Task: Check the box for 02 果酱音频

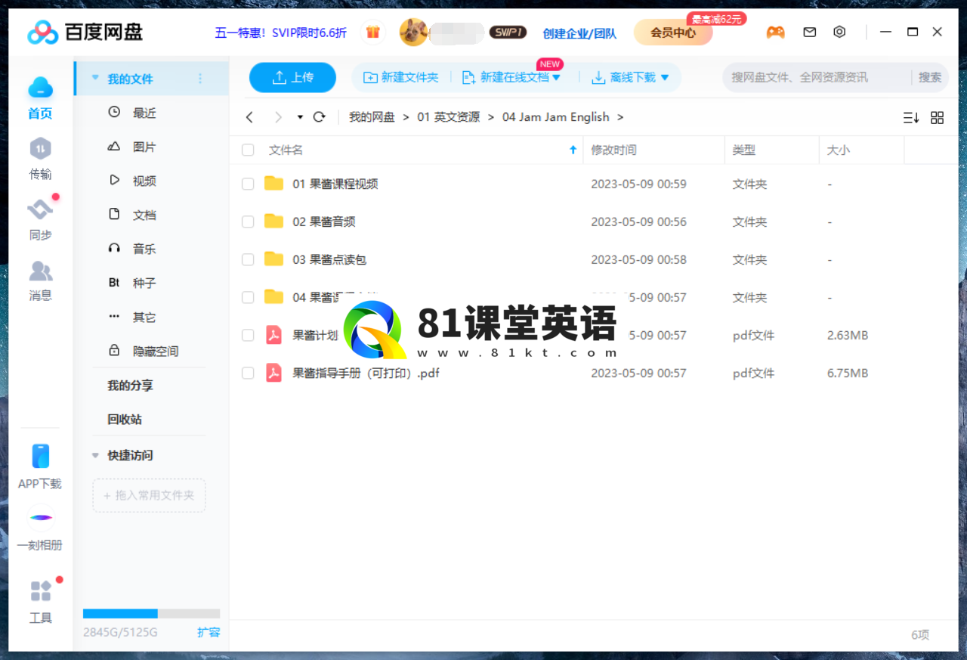Action: click(248, 222)
